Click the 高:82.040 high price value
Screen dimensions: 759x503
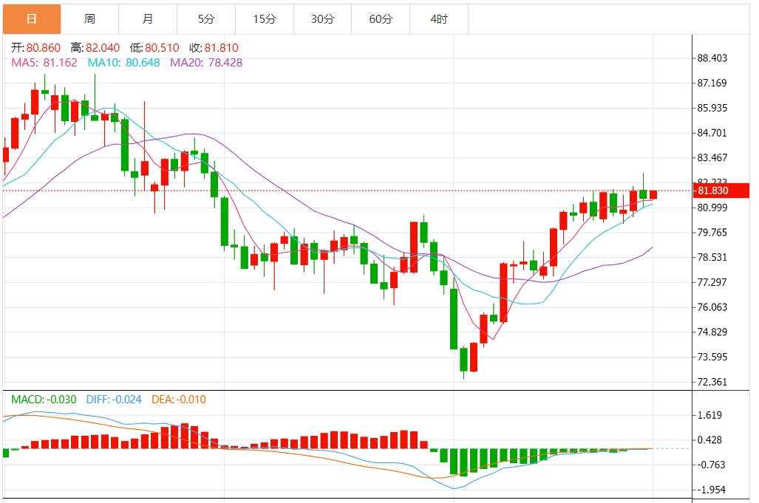point(95,48)
